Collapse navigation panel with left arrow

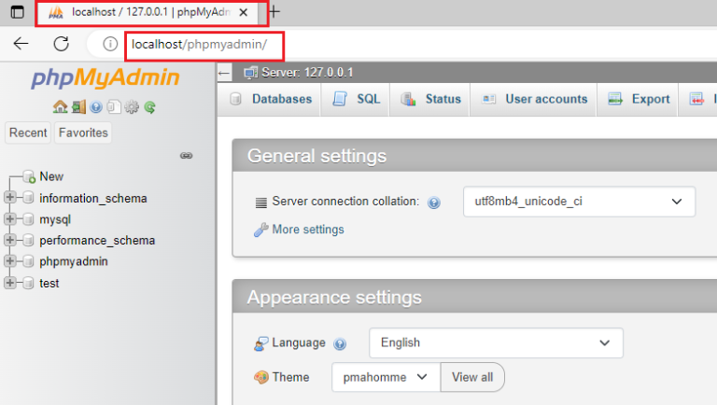pos(224,73)
